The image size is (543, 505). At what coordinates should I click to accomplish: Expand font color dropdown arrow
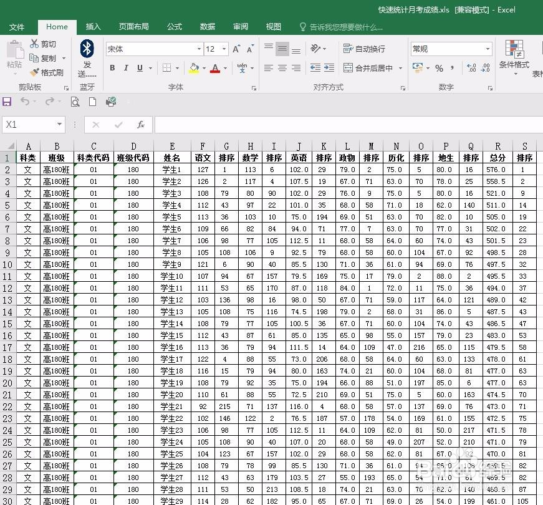point(226,68)
